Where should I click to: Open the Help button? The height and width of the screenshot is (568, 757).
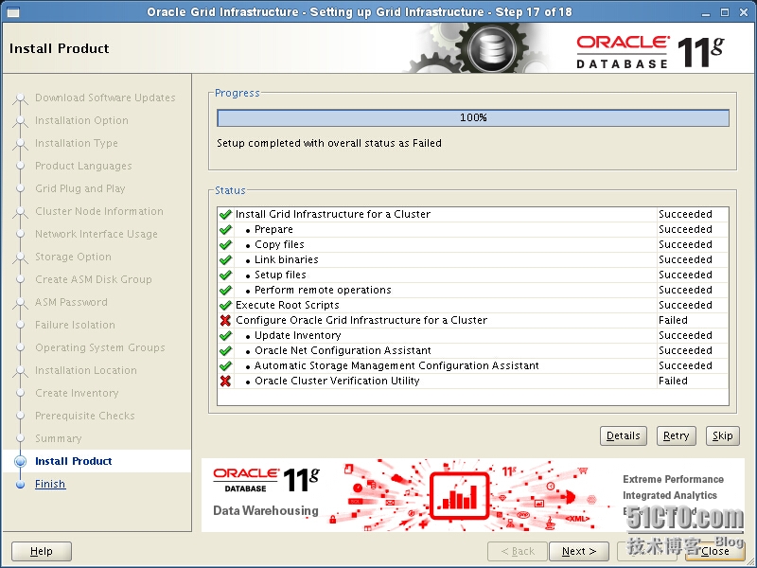pos(42,551)
